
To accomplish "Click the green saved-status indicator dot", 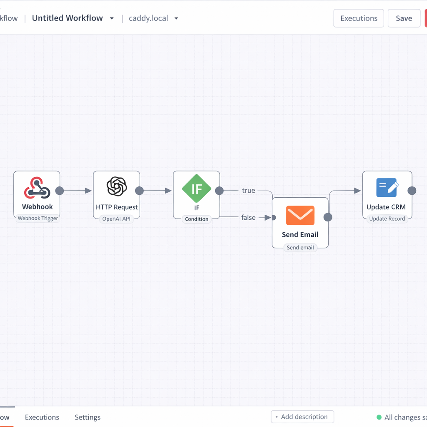I will (x=379, y=417).
